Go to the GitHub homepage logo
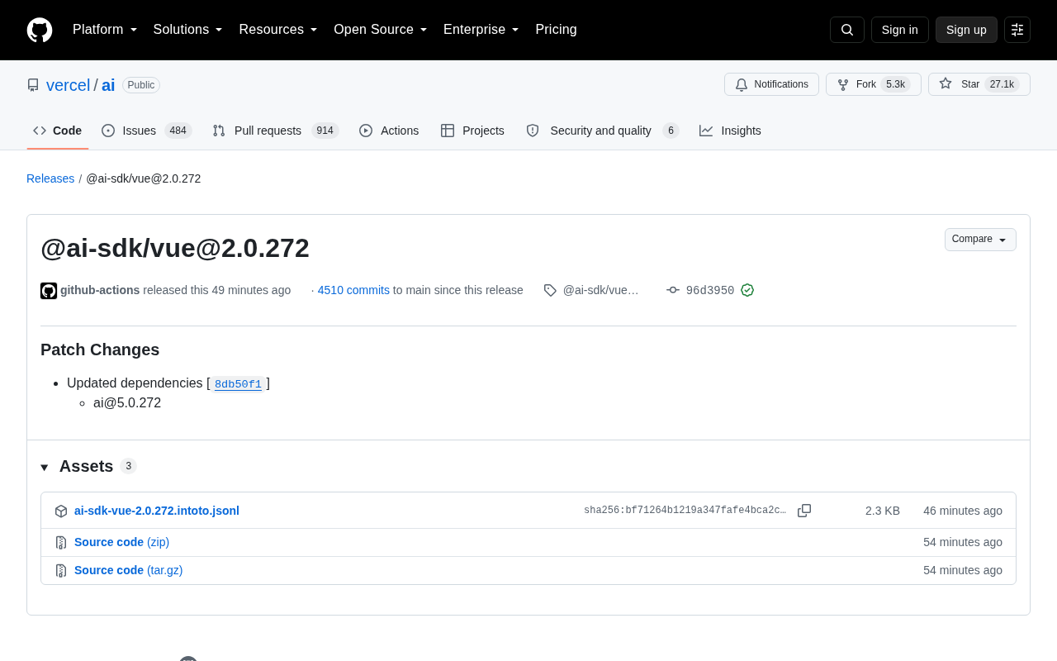The width and height of the screenshot is (1057, 661). point(40,30)
